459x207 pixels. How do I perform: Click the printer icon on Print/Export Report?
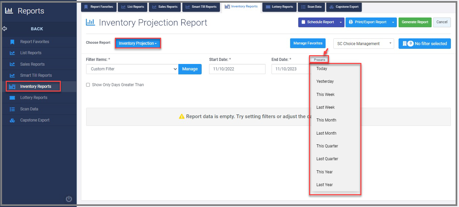coord(351,22)
